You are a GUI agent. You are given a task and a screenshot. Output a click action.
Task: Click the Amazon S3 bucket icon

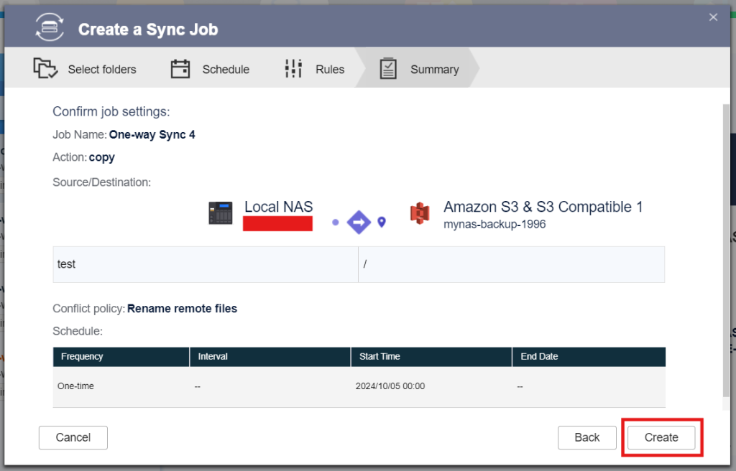coord(419,213)
